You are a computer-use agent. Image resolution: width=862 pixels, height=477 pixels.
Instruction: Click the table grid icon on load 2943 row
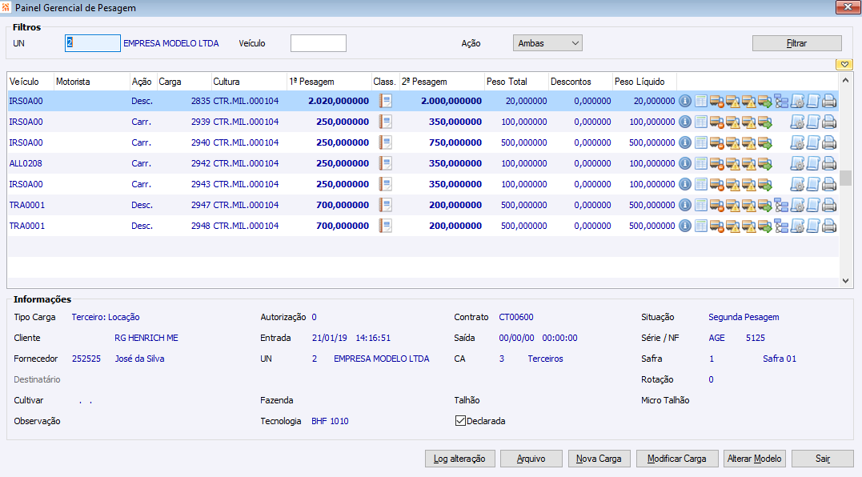[701, 184]
